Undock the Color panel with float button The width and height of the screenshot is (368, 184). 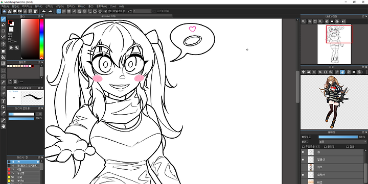(x=39, y=17)
